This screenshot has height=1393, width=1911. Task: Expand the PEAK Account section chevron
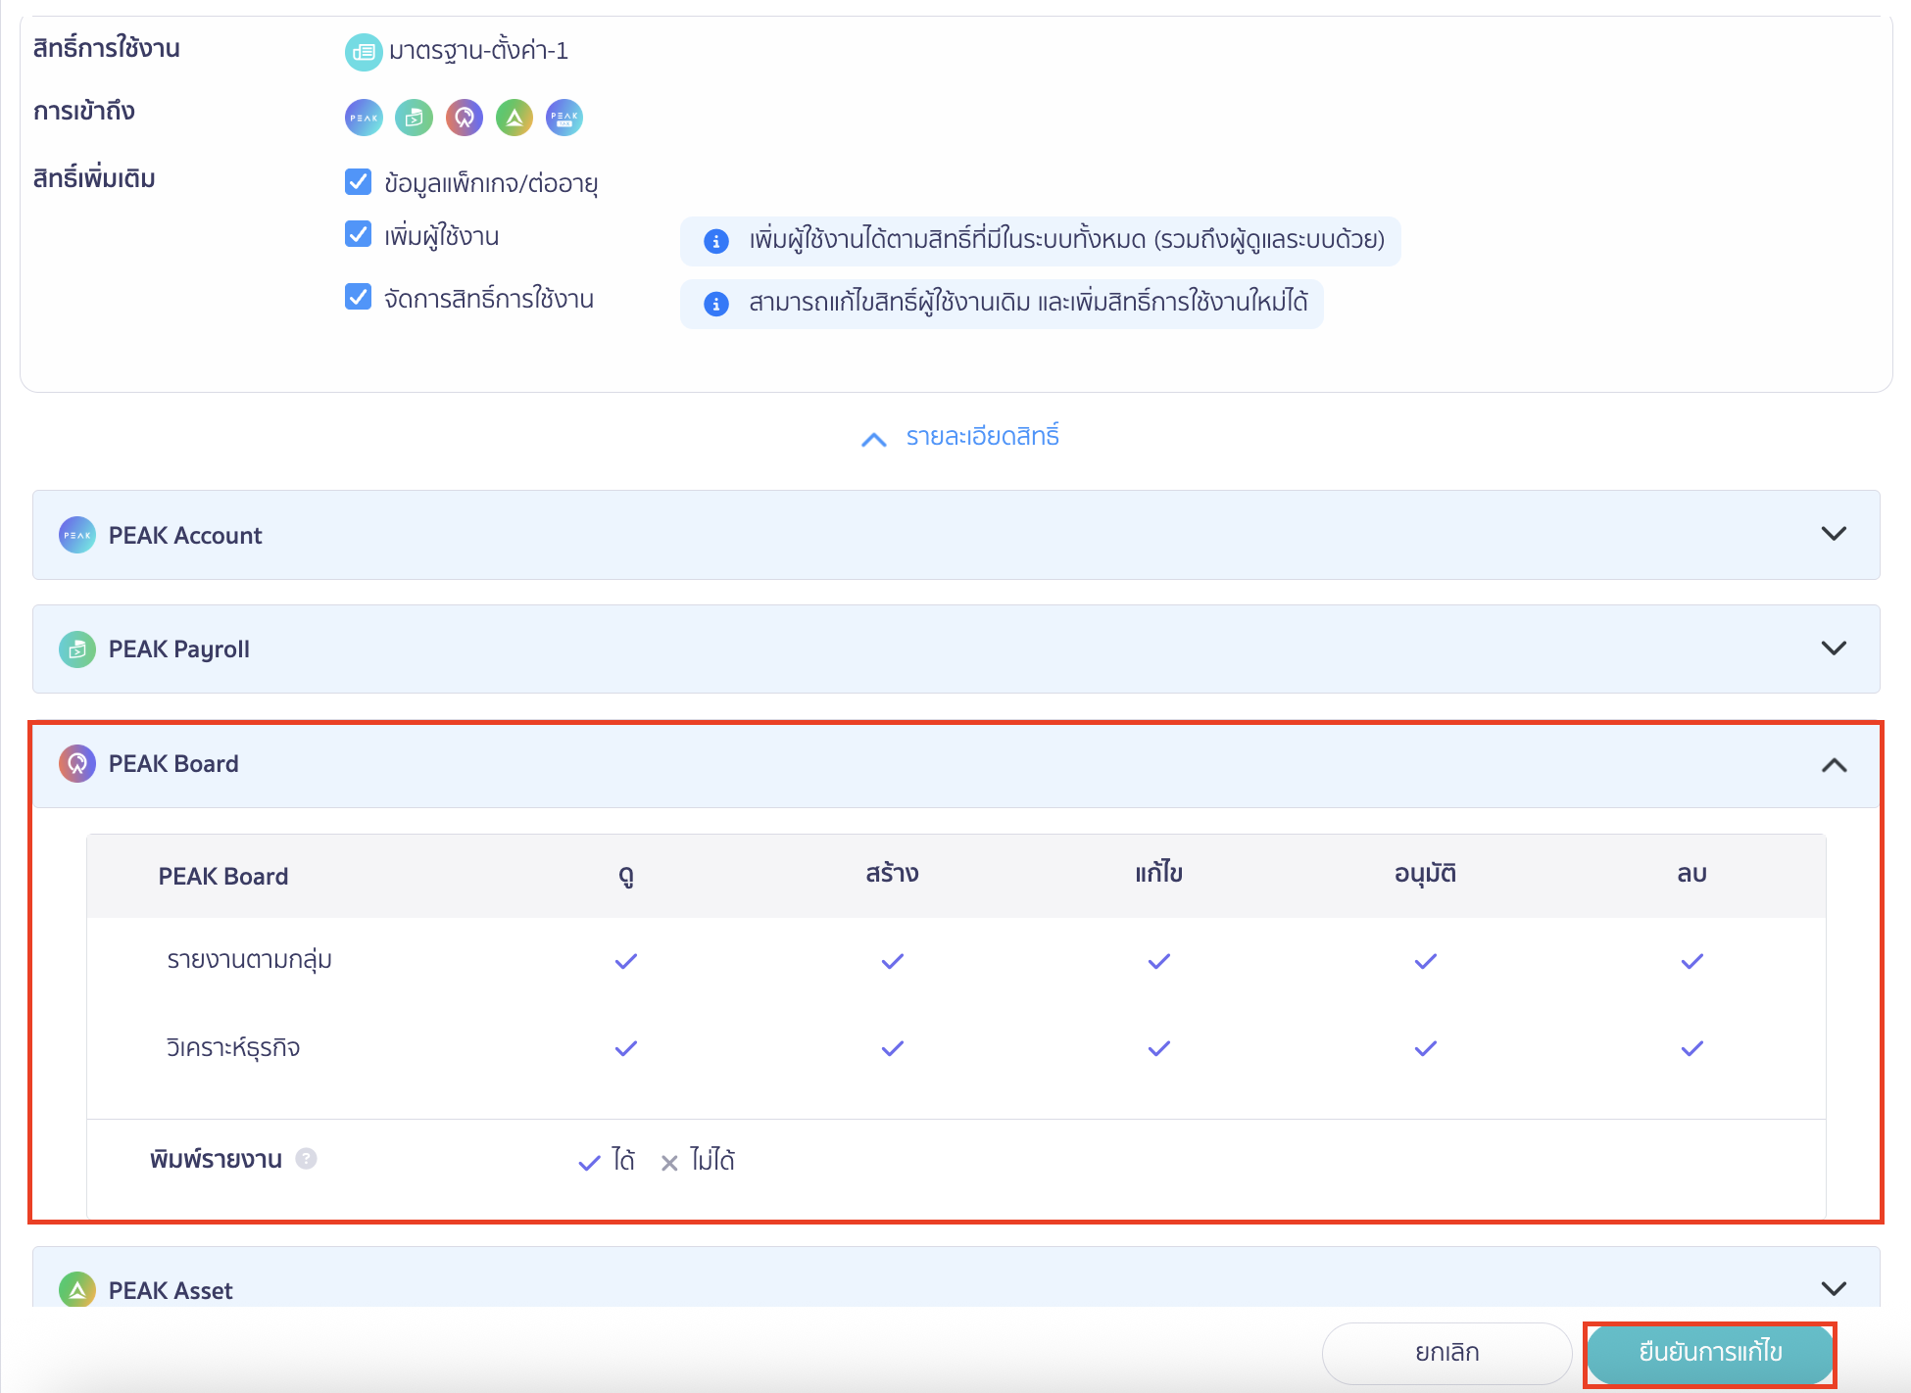1834,534
